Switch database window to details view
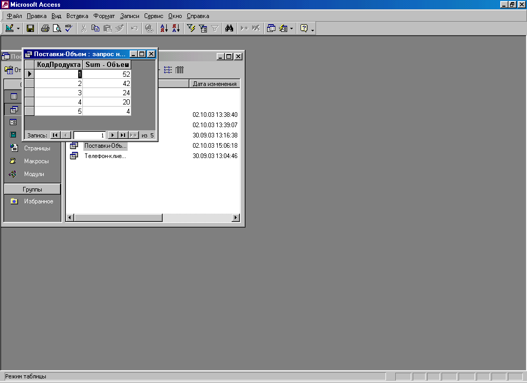 tap(180, 69)
